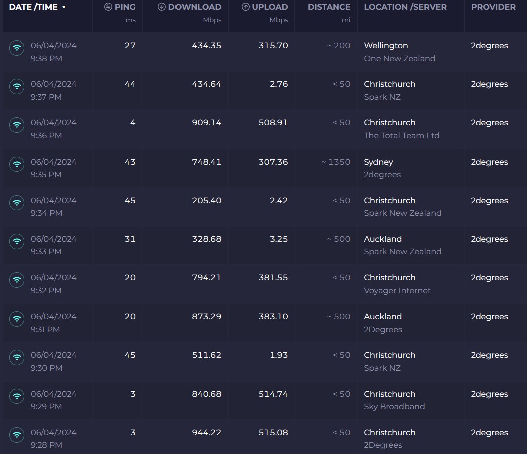Click Wi-Fi icon for 9:30 PM result
Image resolution: width=527 pixels, height=454 pixels.
click(x=17, y=358)
